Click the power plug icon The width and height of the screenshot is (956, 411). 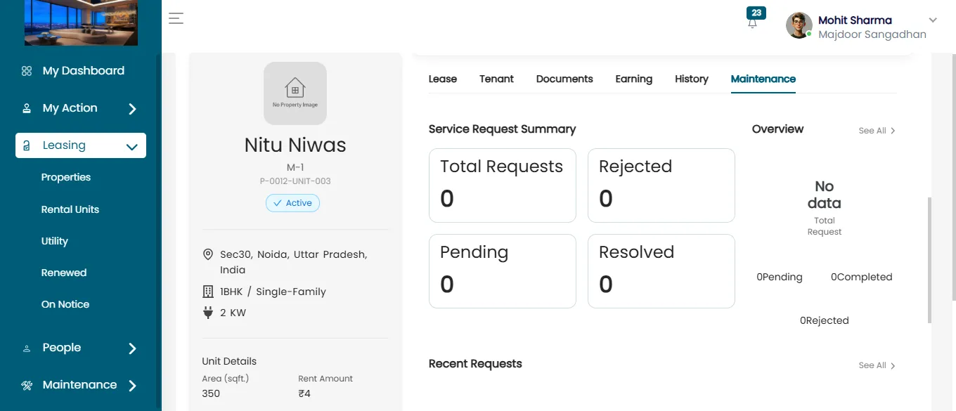[208, 313]
